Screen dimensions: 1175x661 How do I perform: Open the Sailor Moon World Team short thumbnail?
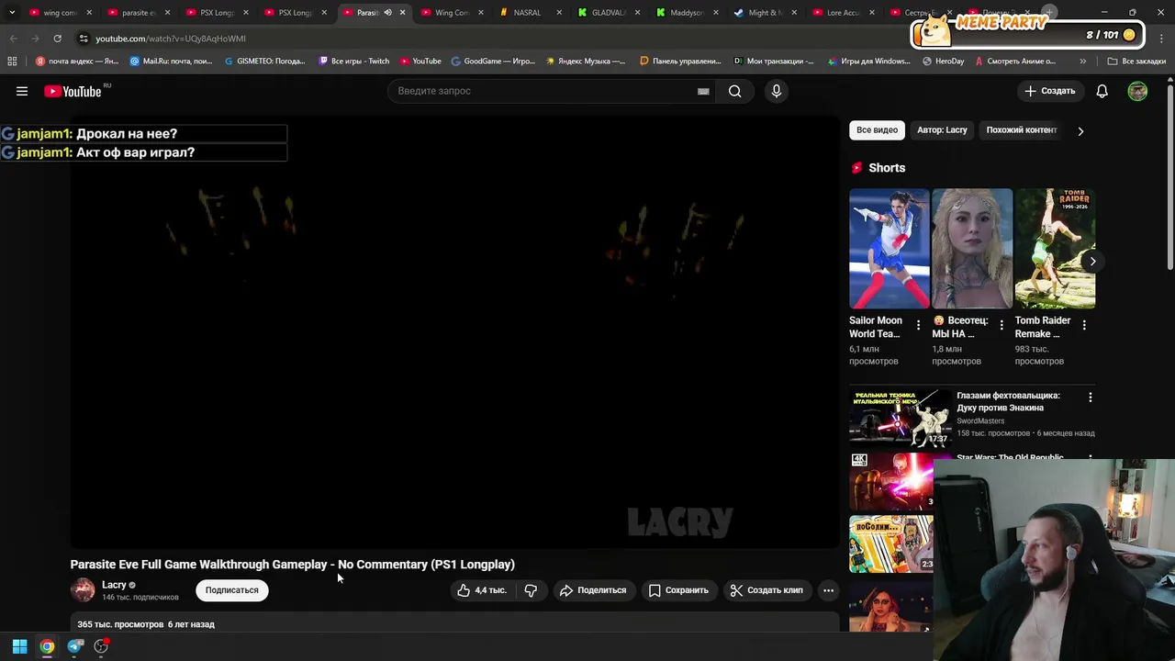pyautogui.click(x=890, y=249)
